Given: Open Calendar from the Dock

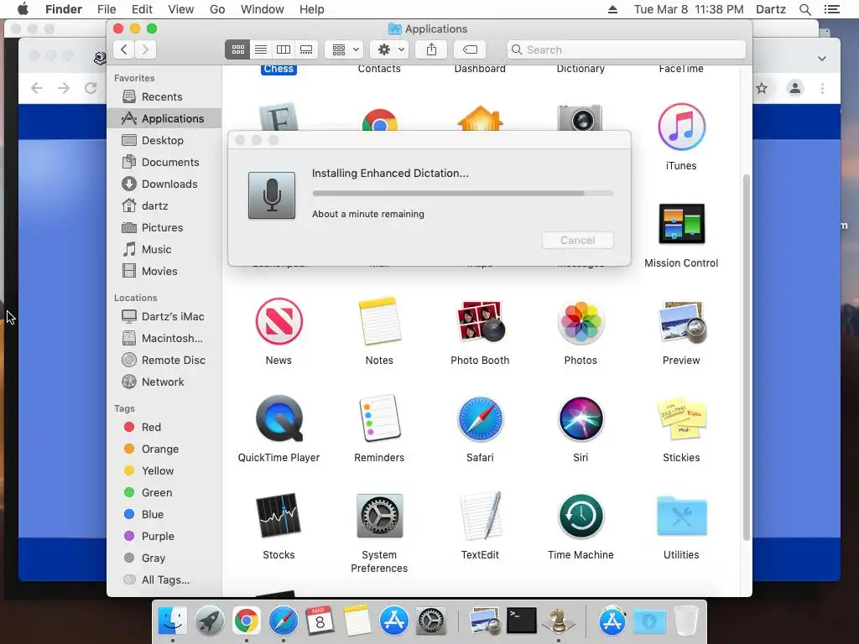Looking at the screenshot, I should [x=320, y=621].
